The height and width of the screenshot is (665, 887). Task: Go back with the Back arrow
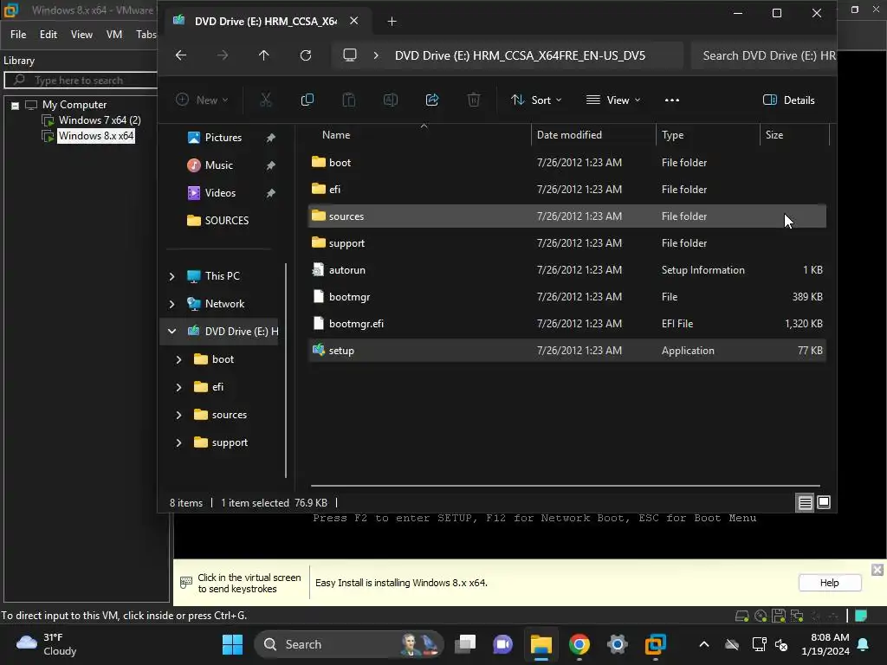(181, 55)
